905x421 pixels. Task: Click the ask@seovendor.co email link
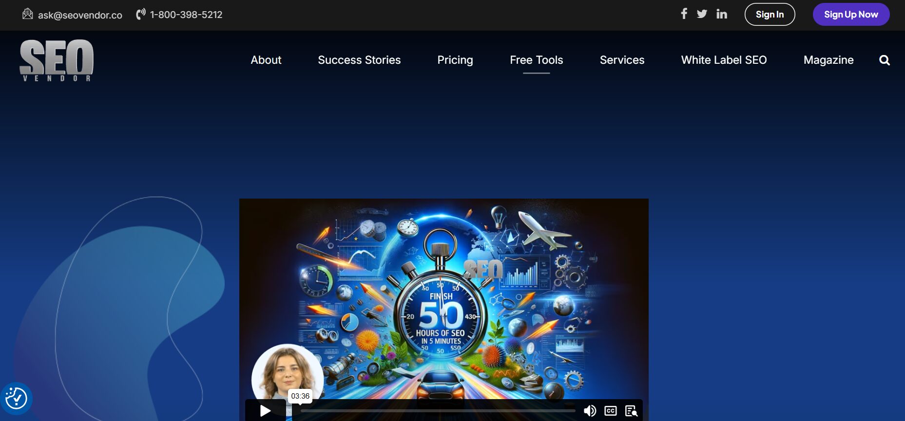[80, 15]
